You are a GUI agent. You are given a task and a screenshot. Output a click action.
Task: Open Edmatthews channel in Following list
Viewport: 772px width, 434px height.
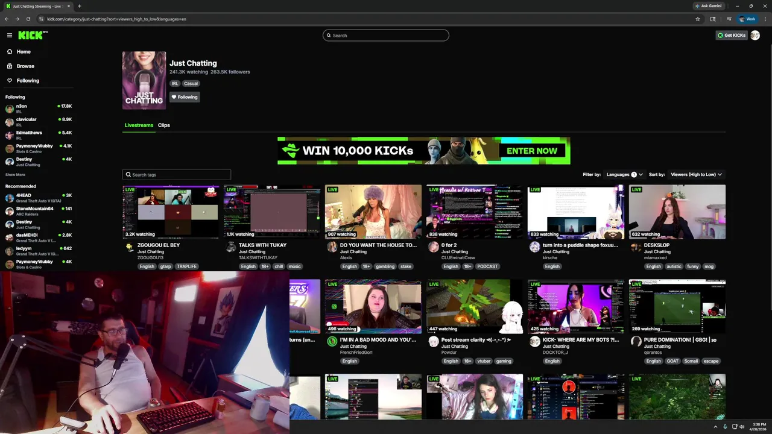(39, 135)
